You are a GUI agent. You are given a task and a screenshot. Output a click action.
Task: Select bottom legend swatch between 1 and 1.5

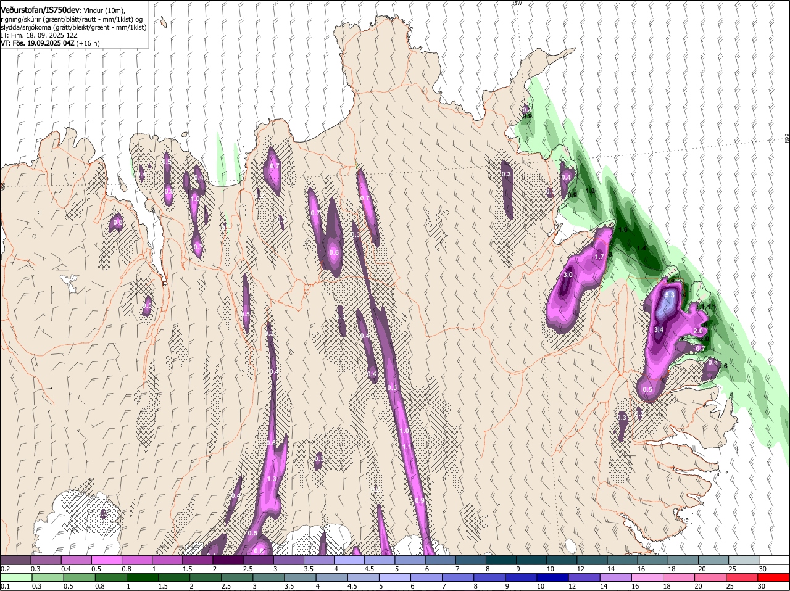coord(143,577)
